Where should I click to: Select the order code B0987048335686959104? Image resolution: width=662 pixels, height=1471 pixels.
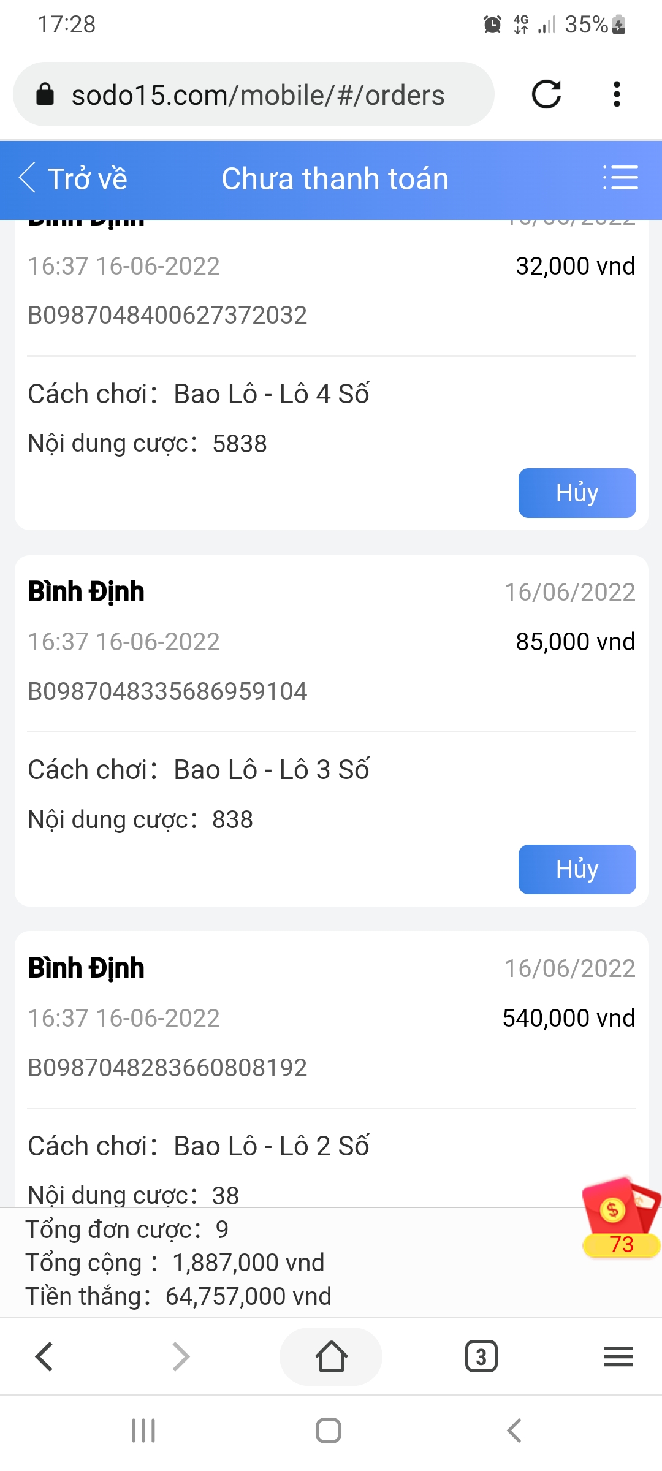coord(167,691)
